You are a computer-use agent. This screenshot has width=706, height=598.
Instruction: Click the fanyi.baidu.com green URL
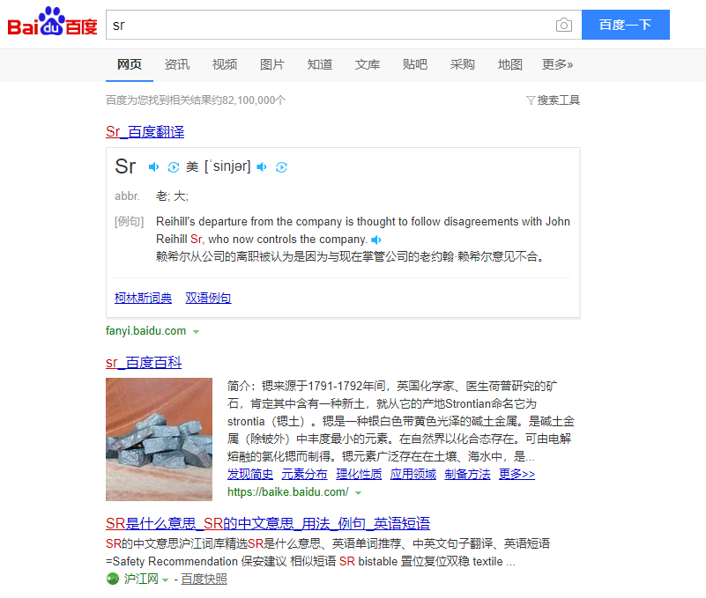(146, 331)
